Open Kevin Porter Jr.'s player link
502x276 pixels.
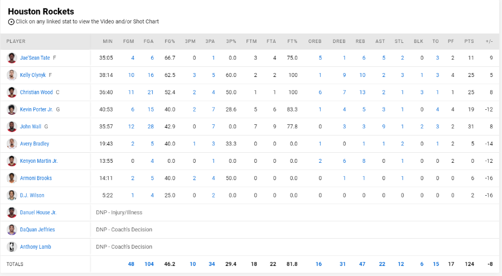coord(36,109)
